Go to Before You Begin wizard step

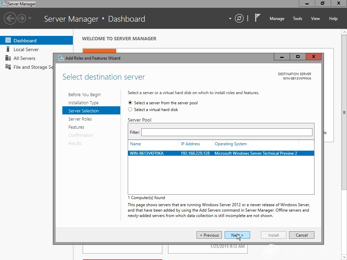pos(84,95)
